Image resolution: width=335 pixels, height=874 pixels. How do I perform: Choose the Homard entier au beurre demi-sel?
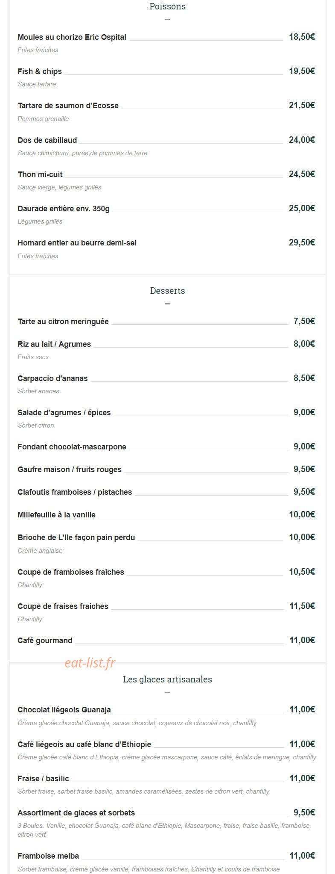(77, 243)
